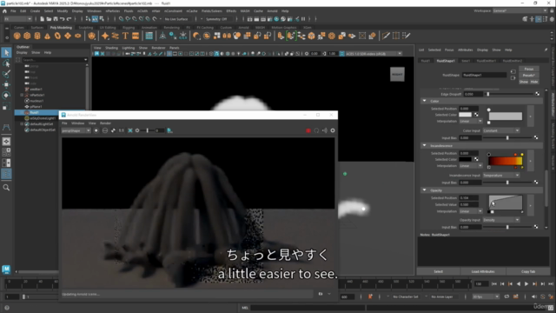556x313 pixels.
Task: Expand the nParticle1 node in the Outliner
Action: point(22,95)
